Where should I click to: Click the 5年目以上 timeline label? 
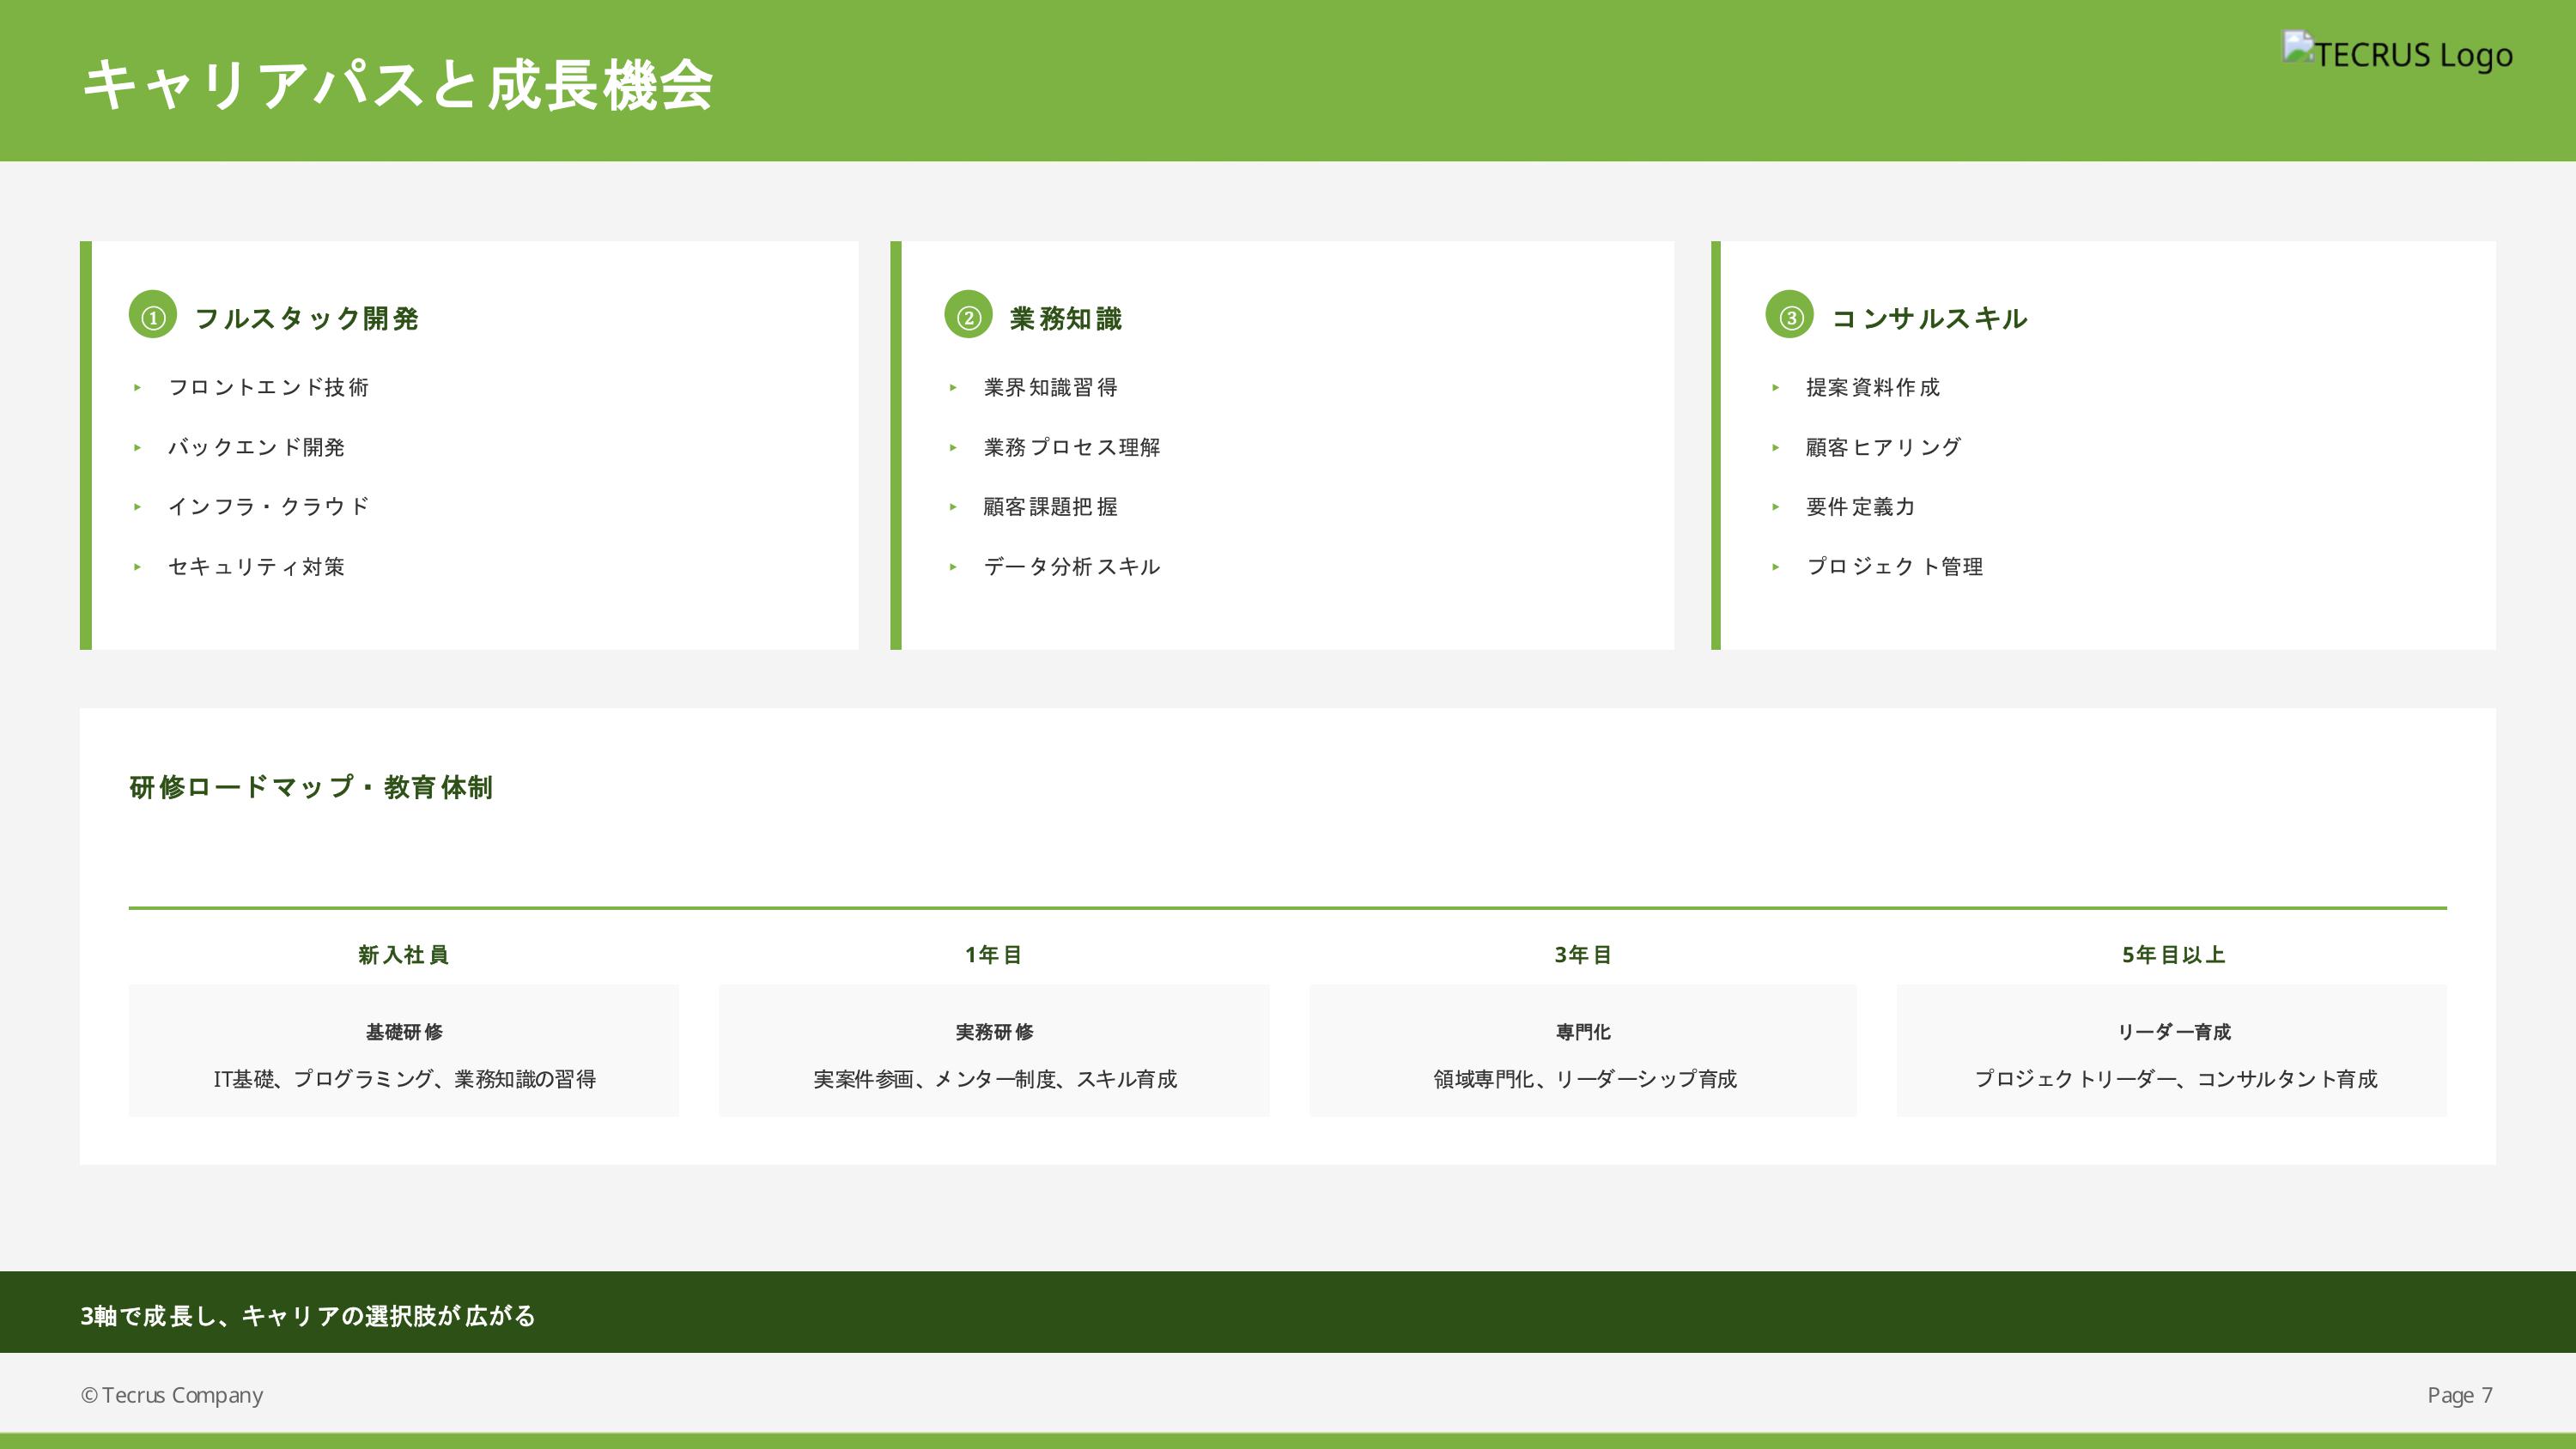(x=2173, y=955)
